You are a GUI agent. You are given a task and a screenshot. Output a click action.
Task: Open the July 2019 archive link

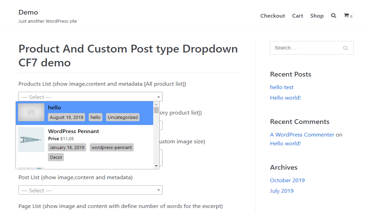(x=282, y=191)
